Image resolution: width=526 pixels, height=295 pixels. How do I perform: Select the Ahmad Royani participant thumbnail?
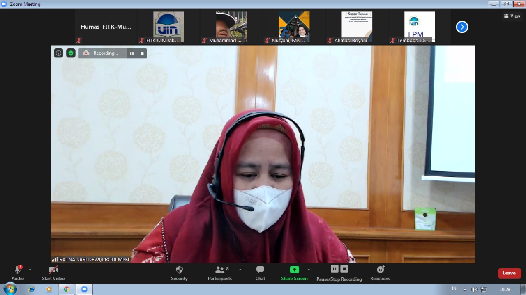357,27
